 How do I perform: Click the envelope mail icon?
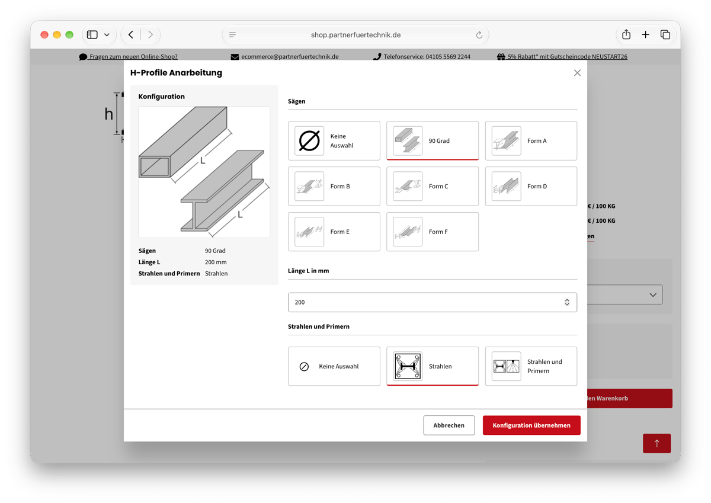tap(235, 57)
